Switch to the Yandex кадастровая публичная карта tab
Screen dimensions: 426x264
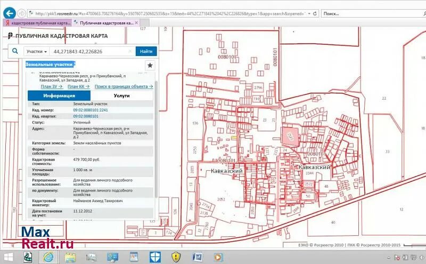(37, 23)
